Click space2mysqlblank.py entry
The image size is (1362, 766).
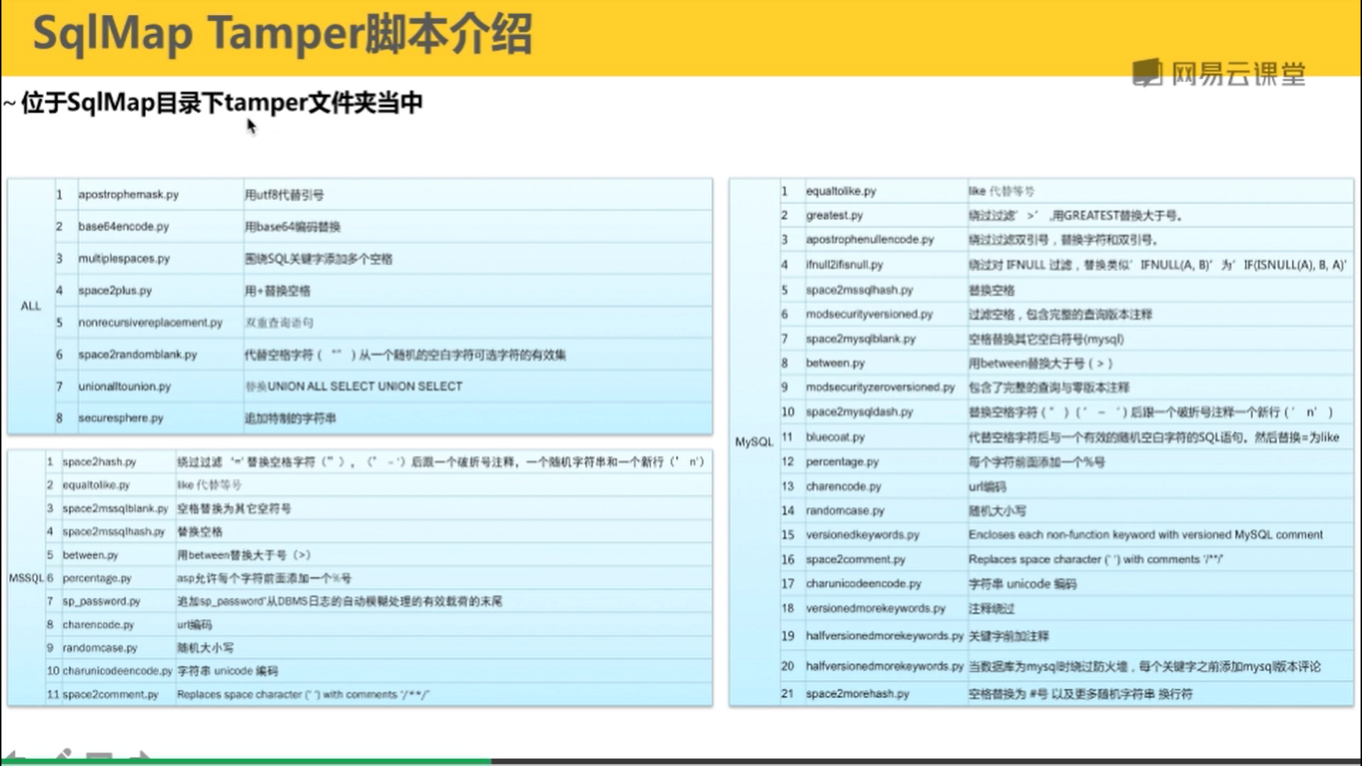coord(861,338)
